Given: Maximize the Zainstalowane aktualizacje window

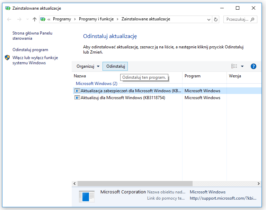Looking at the screenshot, I should pos(238,8).
